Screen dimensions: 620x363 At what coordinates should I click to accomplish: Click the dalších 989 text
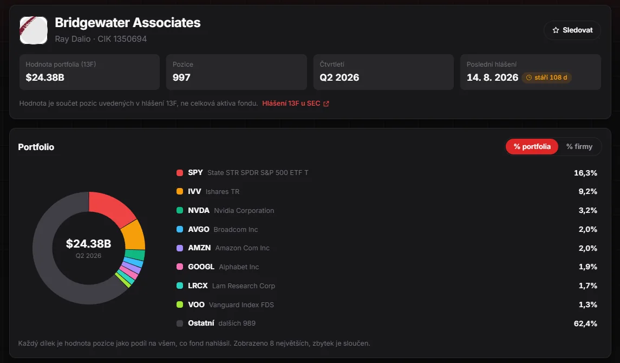[237, 323]
